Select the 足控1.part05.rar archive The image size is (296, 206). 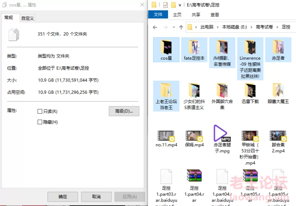[x=250, y=186]
